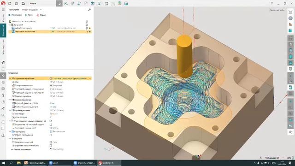Collapse the setup node in the operations tree
Viewport: 295px width, 166px height.
click(x=10, y=25)
